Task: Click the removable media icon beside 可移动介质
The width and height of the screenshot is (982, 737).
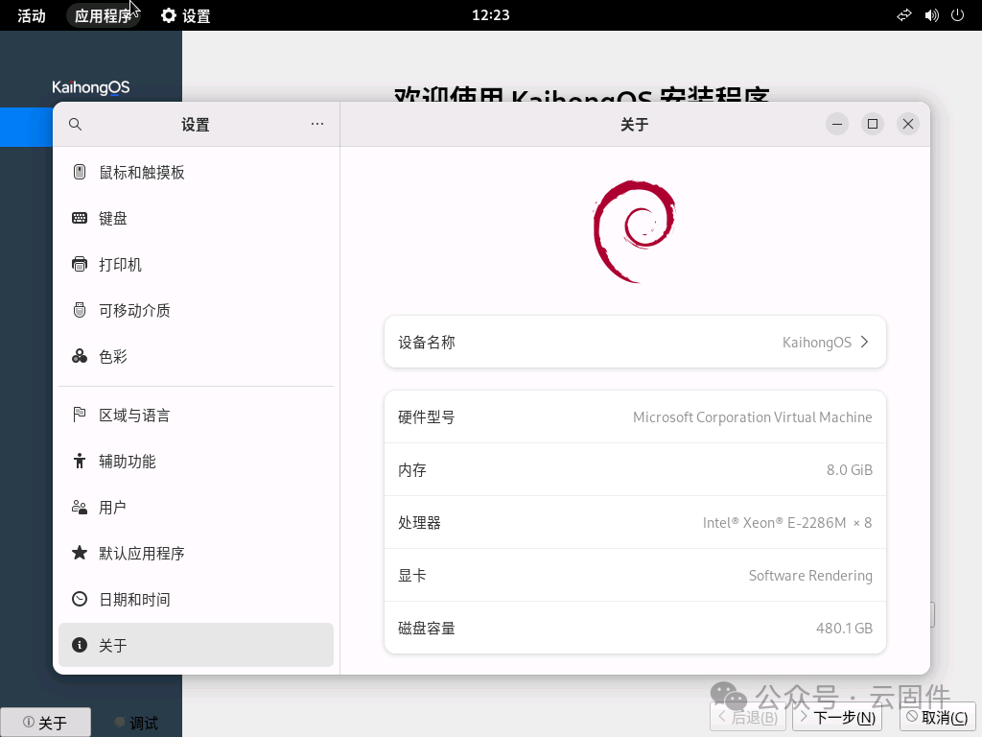Action: [x=80, y=310]
